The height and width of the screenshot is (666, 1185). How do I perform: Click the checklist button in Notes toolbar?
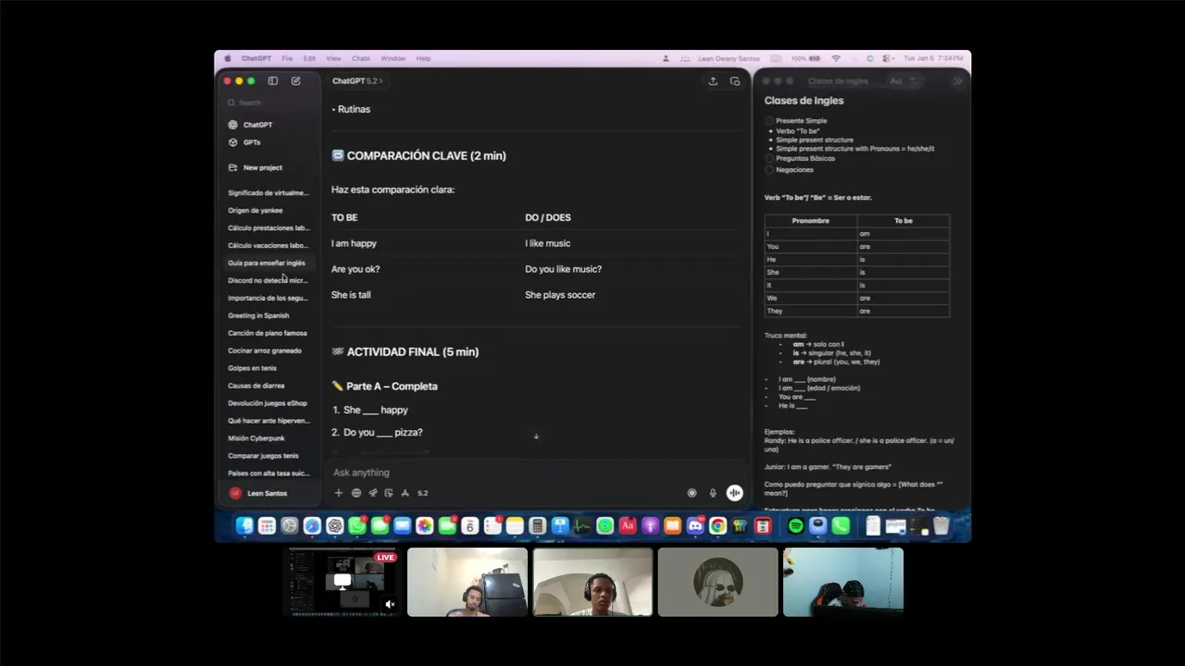[x=915, y=81]
